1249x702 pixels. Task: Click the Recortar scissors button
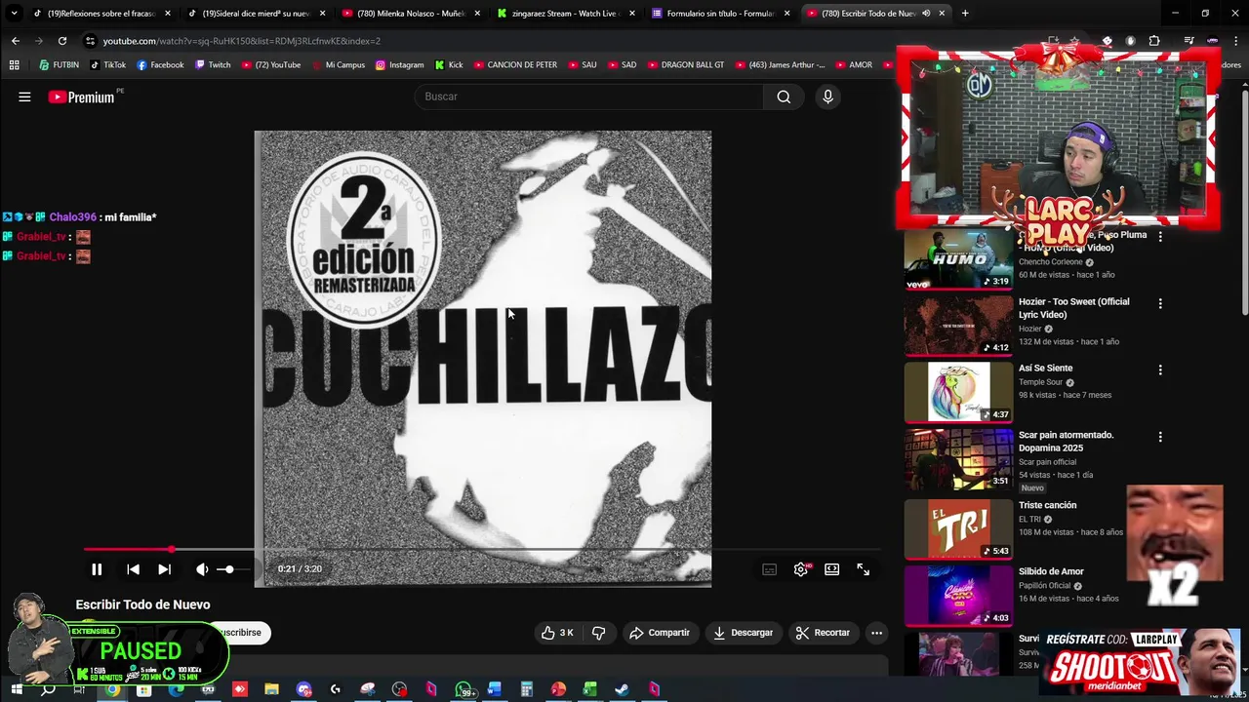pyautogui.click(x=823, y=633)
